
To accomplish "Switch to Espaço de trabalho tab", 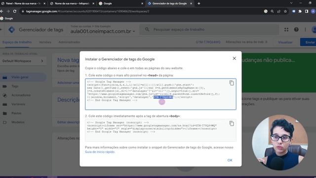I will point(17,42).
